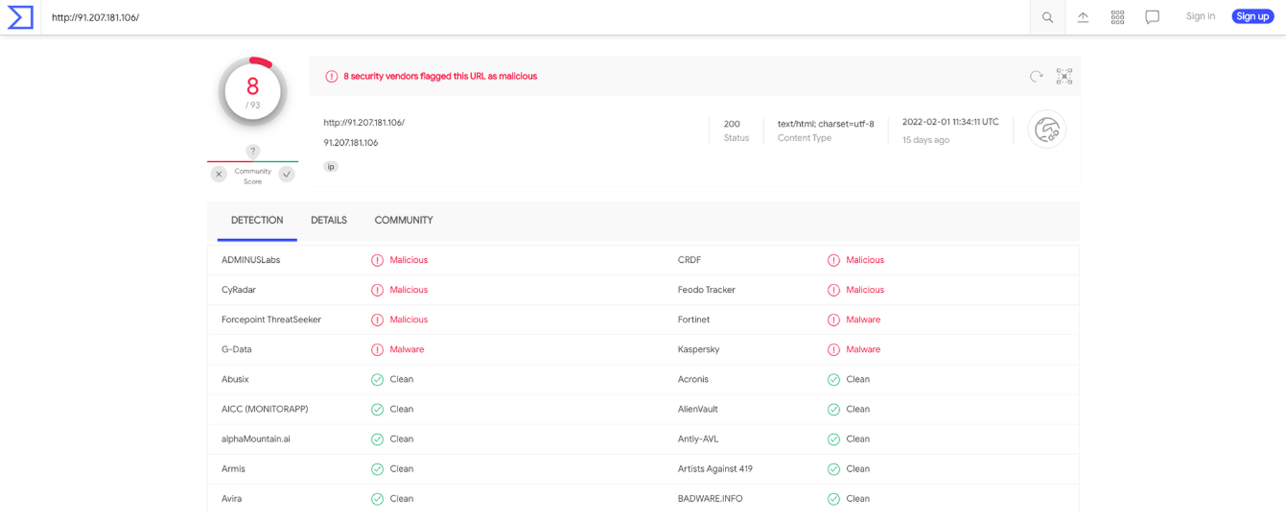Image resolution: width=1286 pixels, height=514 pixels.
Task: Click the CRDF vendor name
Action: [689, 260]
